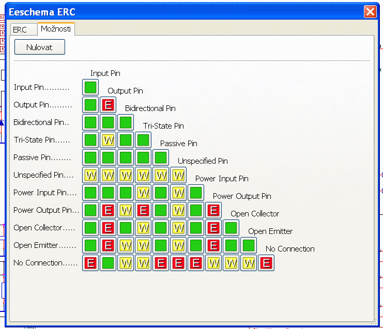Toggle Unspecified Pin row, Input Pin warning cell
The height and width of the screenshot is (329, 383).
(90, 175)
